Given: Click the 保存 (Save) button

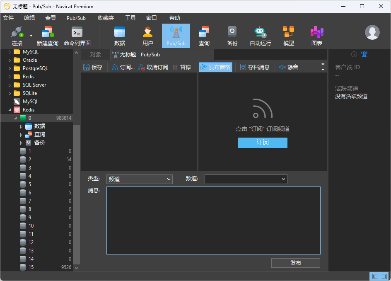Looking at the screenshot, I should (x=93, y=67).
